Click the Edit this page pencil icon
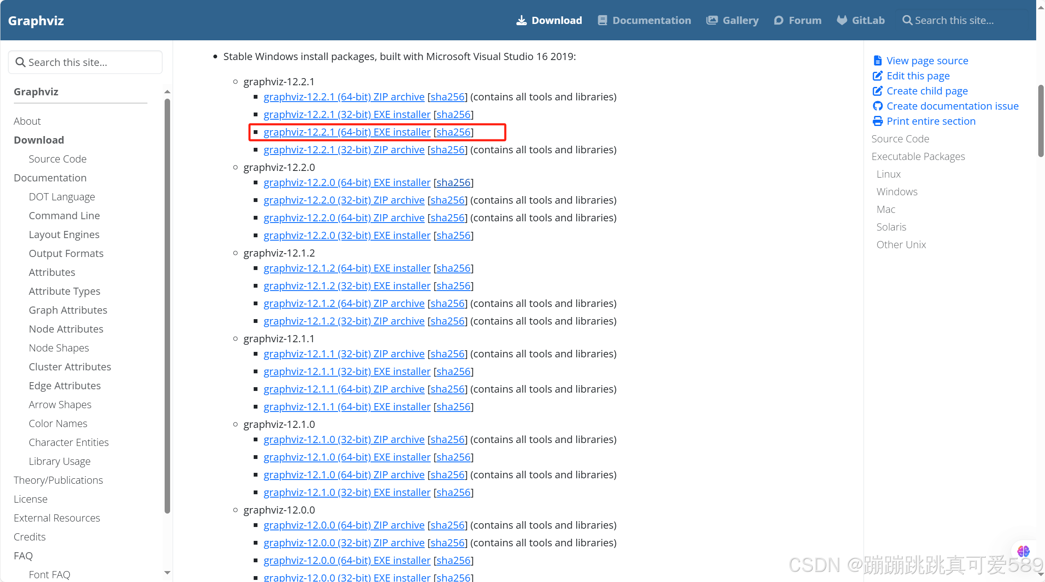The height and width of the screenshot is (582, 1045). (x=877, y=76)
